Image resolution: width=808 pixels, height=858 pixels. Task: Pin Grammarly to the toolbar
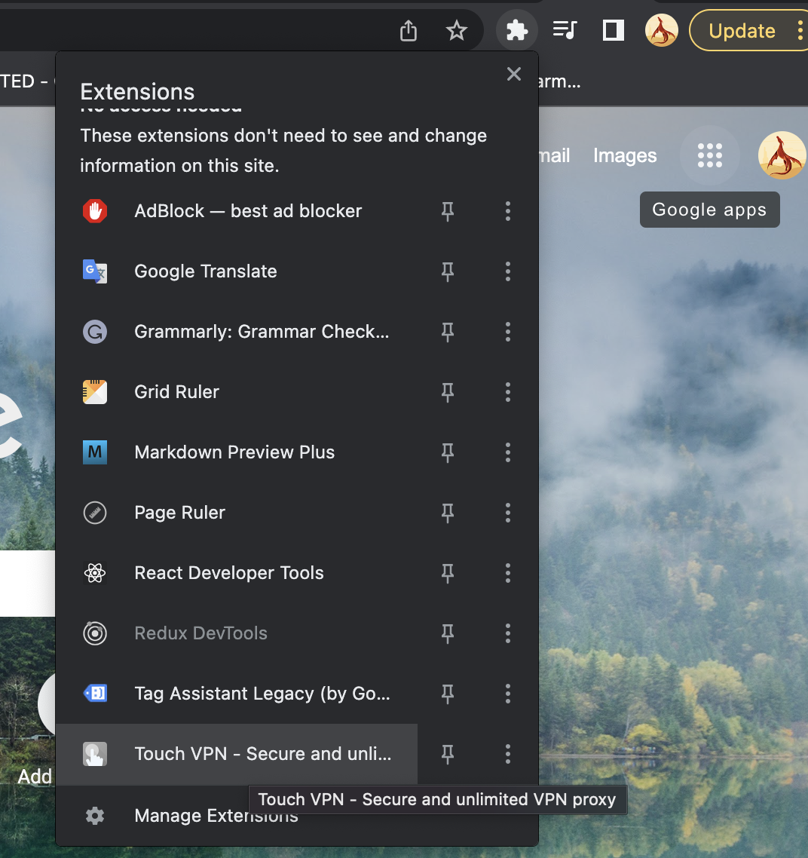448,332
